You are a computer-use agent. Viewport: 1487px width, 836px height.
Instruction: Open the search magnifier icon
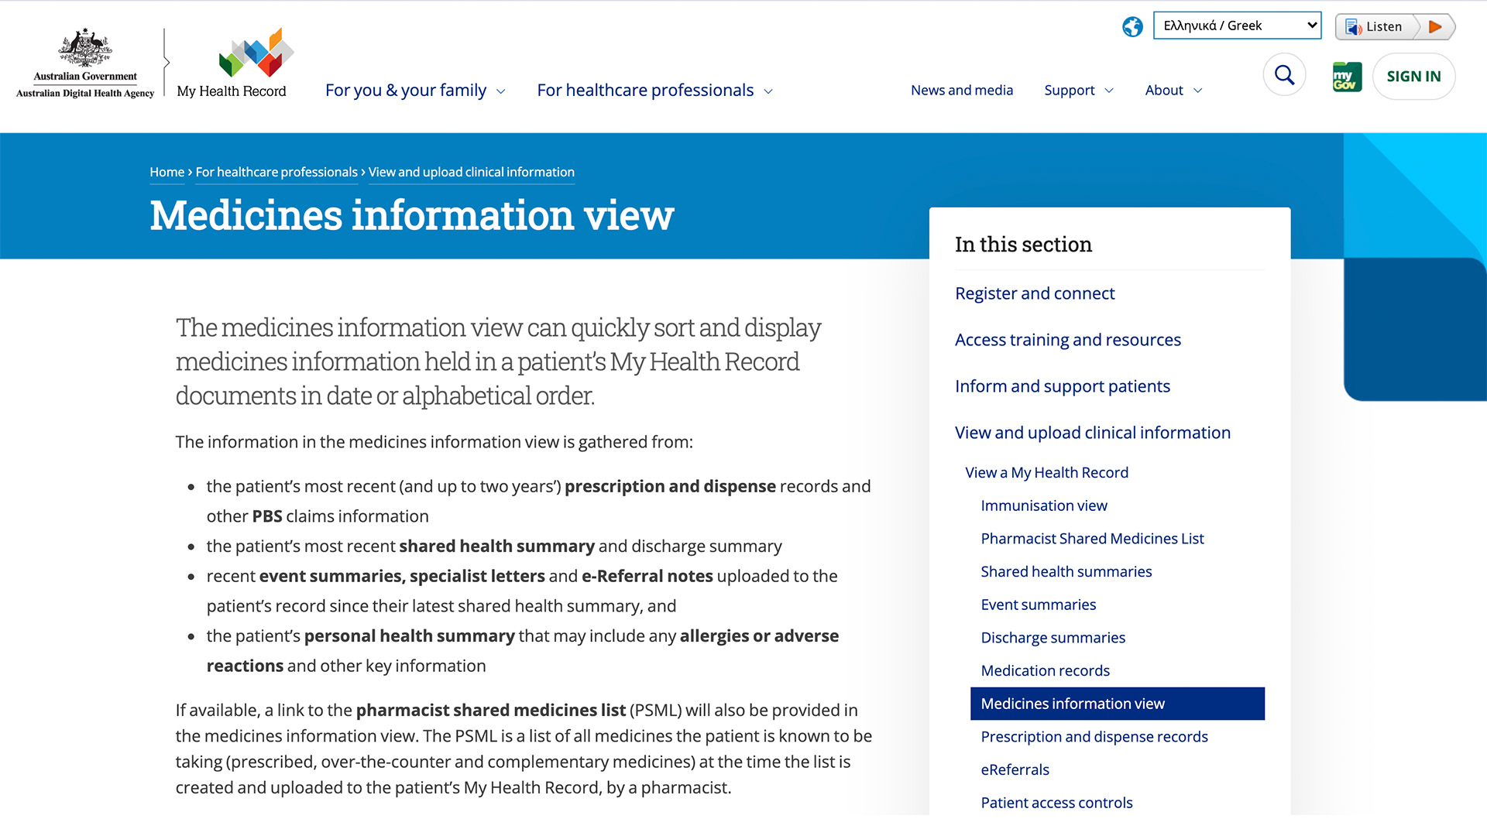(x=1284, y=75)
